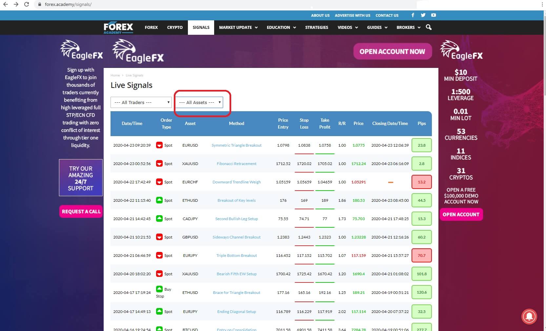Click sell icon on EURUSD row
The width and height of the screenshot is (546, 331).
pos(159,145)
